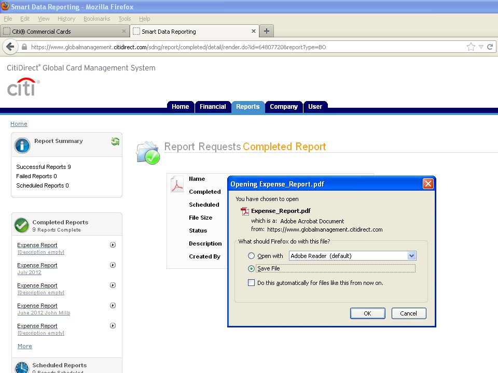The height and width of the screenshot is (373, 498).
Task: Open the Tools menu
Action: 125,19
